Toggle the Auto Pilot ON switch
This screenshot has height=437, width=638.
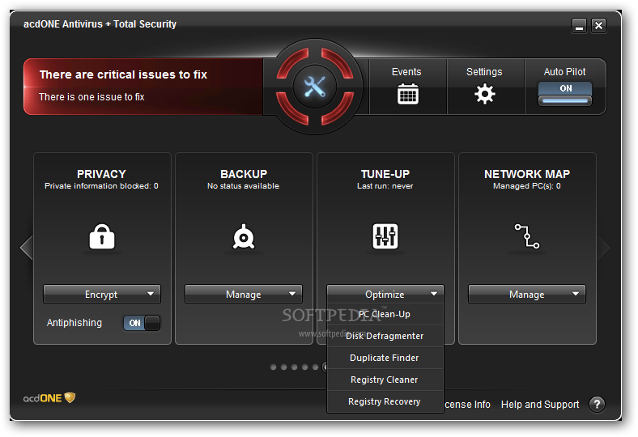pyautogui.click(x=565, y=94)
